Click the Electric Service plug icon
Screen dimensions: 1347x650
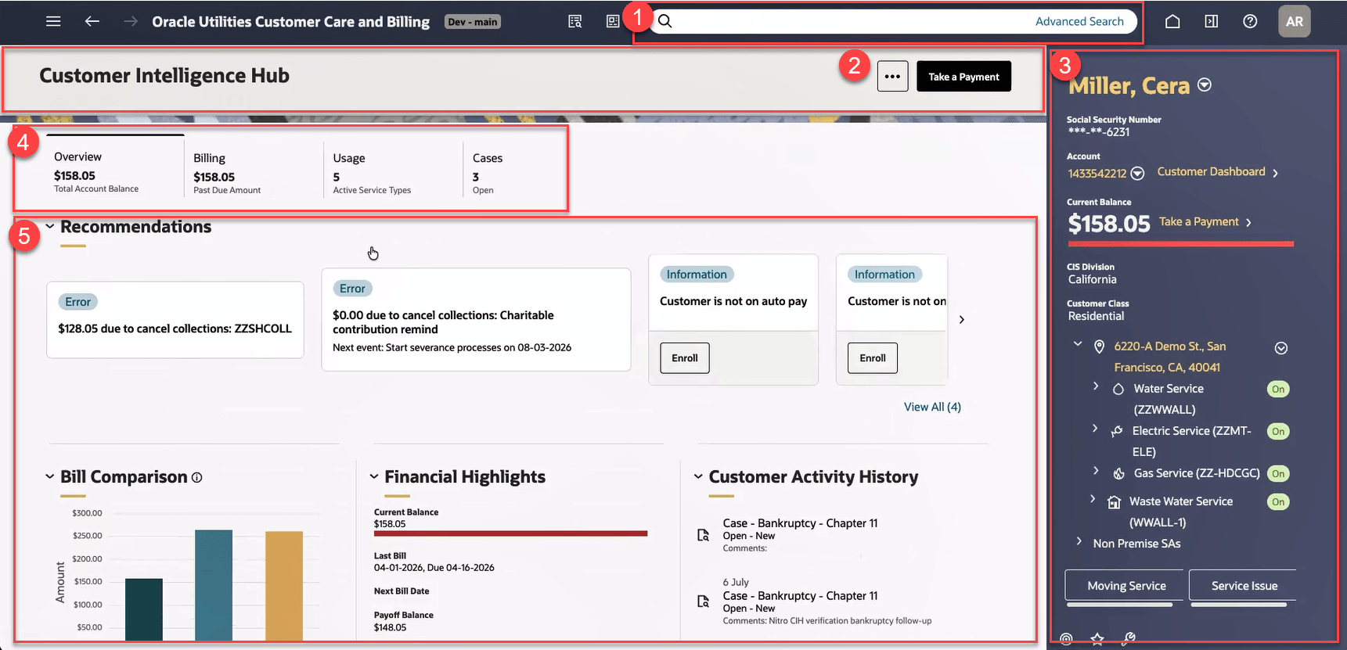1117,431
